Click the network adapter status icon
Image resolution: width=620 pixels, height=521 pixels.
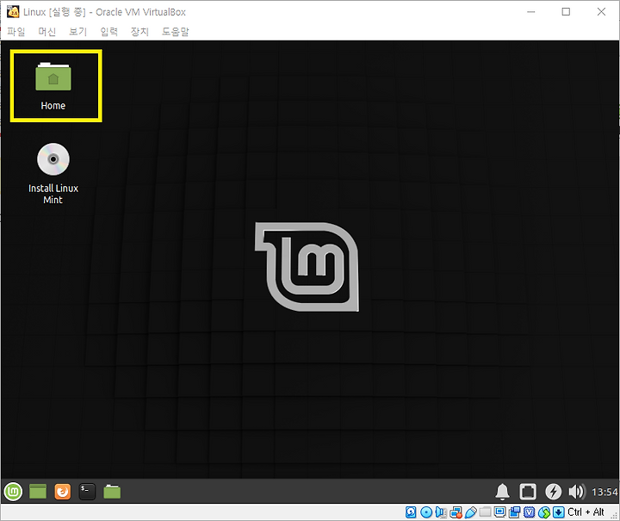pos(456,512)
